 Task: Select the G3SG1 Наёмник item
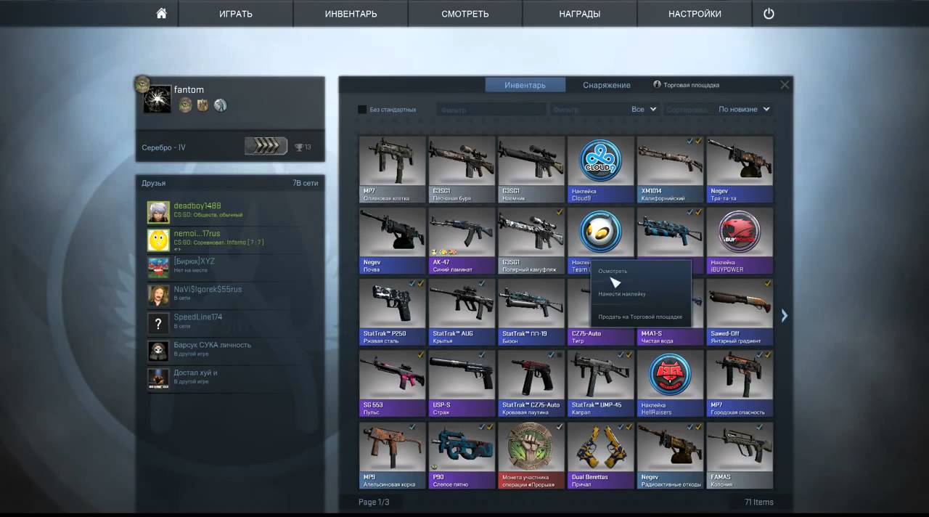pos(532,170)
